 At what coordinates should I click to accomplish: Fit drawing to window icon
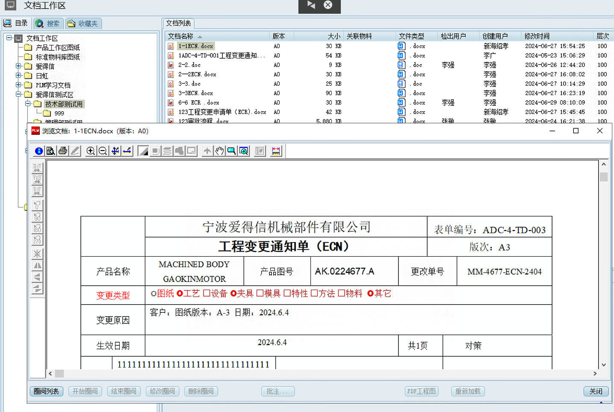point(115,151)
